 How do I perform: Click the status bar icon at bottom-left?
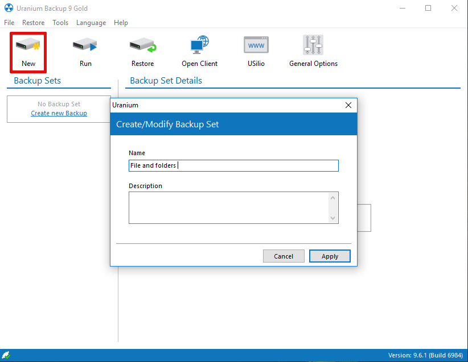click(6, 355)
